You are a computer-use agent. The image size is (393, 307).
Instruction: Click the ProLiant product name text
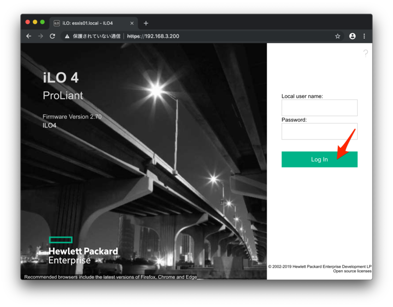point(63,95)
